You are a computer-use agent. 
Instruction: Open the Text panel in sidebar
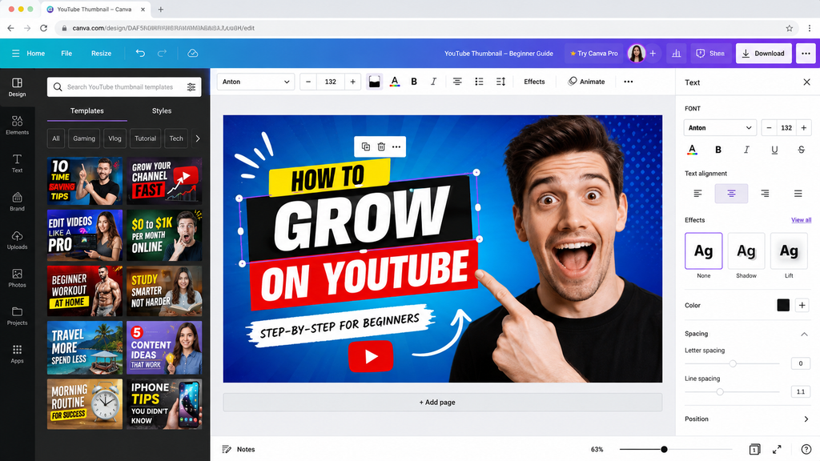17,163
